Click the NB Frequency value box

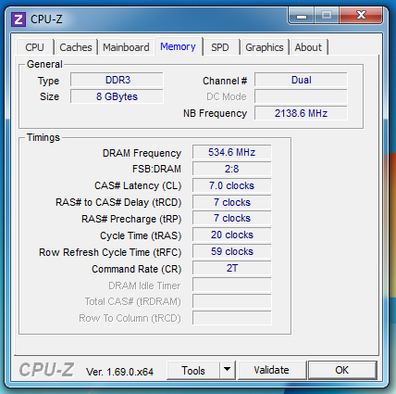[x=301, y=113]
